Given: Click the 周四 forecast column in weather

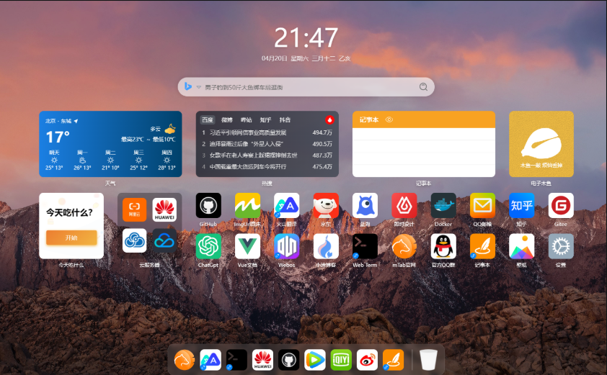Looking at the screenshot, I should pyautogui.click(x=167, y=160).
